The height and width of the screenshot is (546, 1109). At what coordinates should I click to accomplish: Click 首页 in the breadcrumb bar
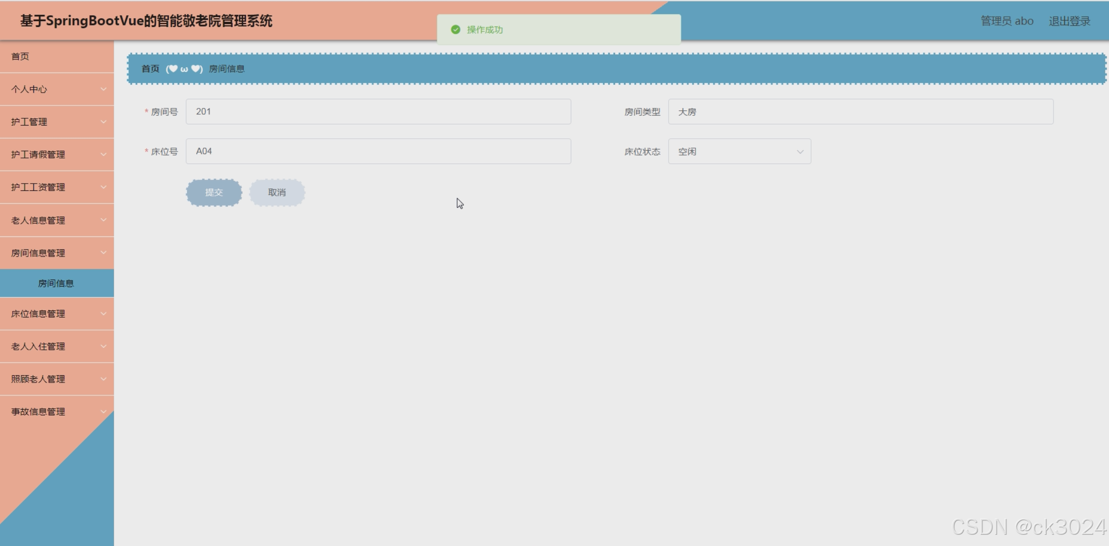tap(150, 69)
